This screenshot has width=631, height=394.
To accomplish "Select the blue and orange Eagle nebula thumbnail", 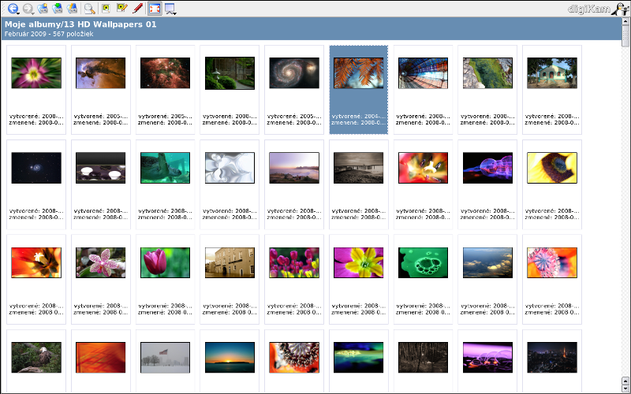I will (101, 72).
